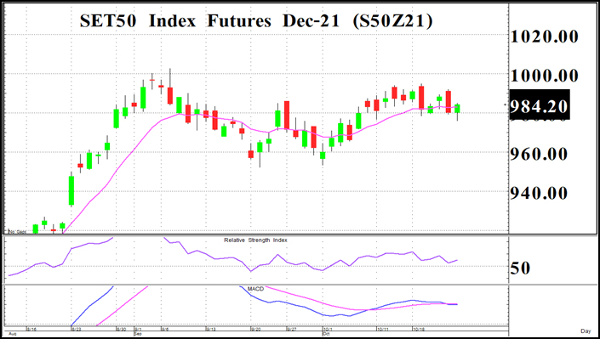Select the 8/23 date axis marker
Viewport: 600px width, 339px height.
click(77, 329)
